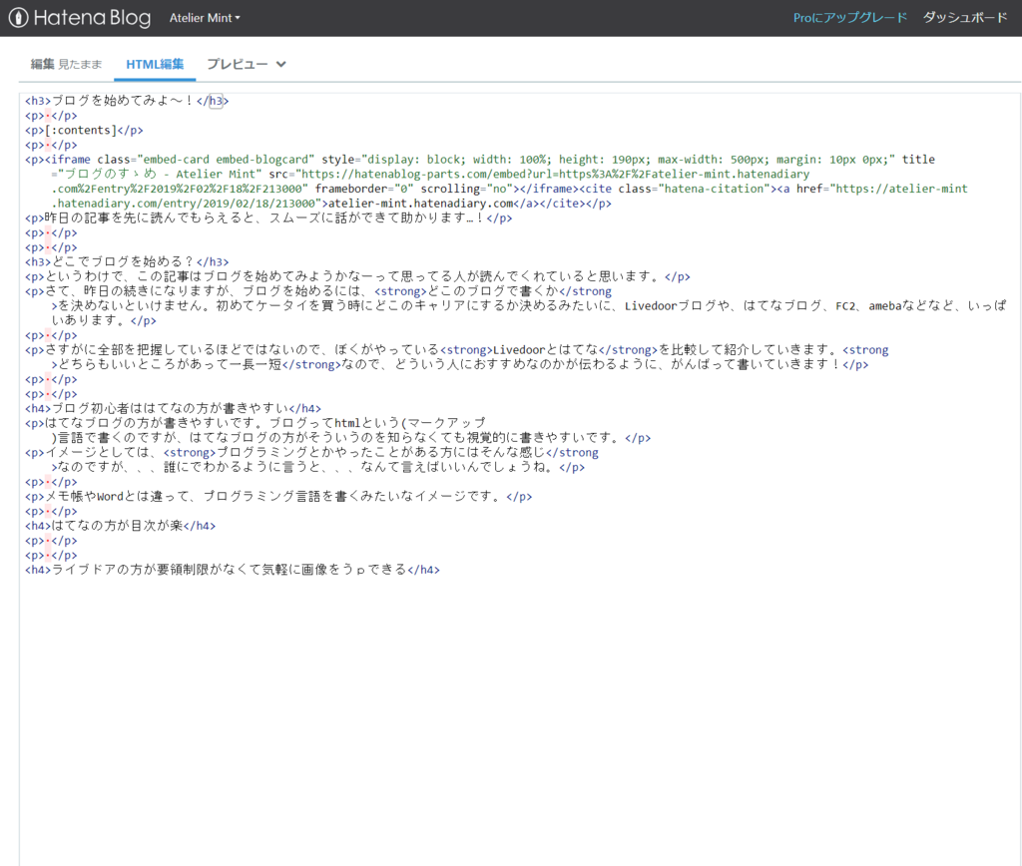Click the line starting "というわけで、この記事は"
Screen dimensions: 1022x866
coord(357,277)
